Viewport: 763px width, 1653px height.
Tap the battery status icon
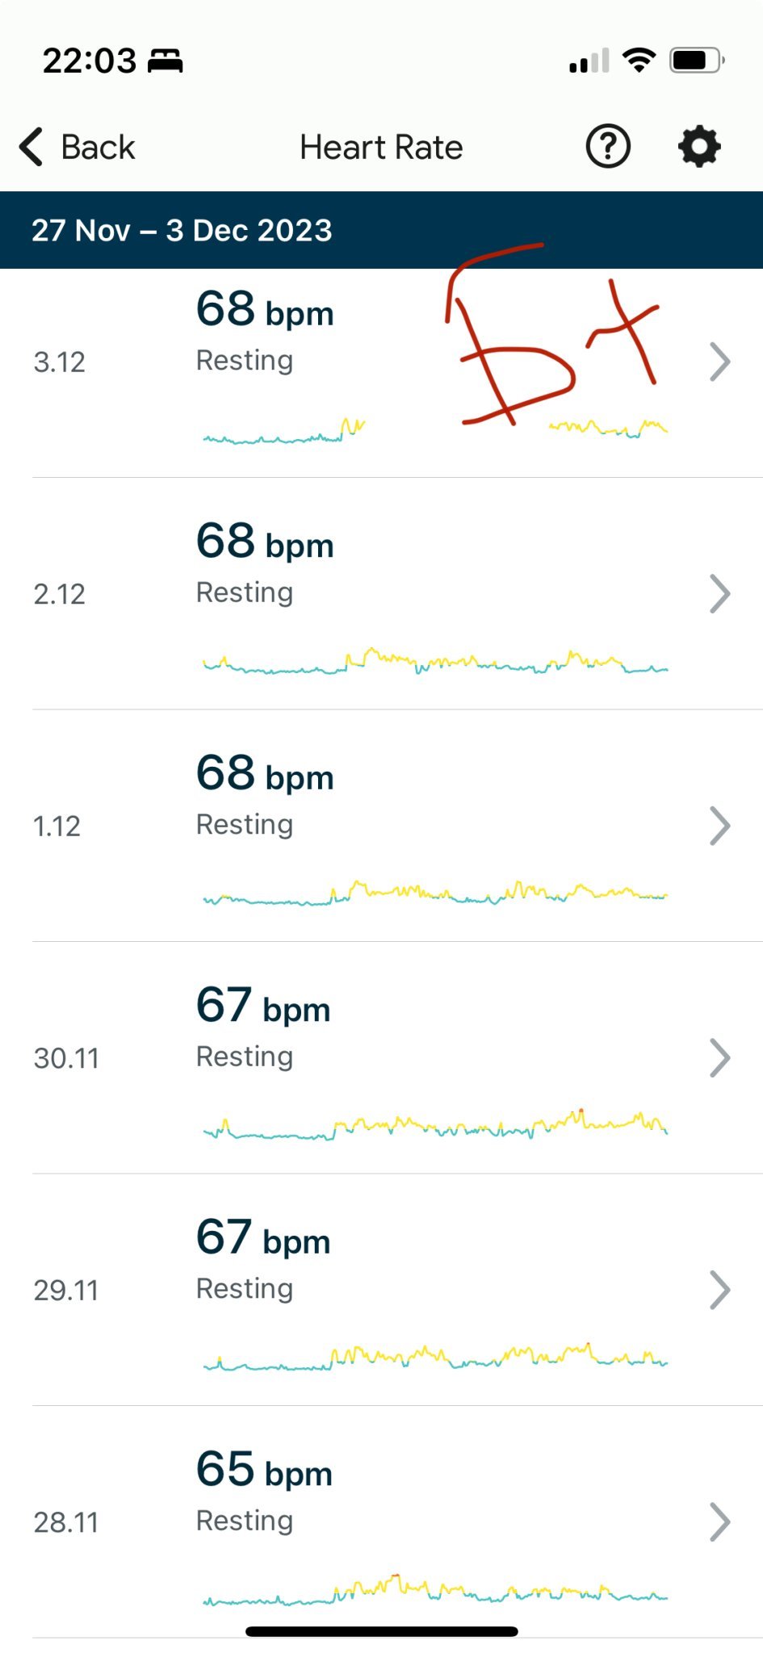pyautogui.click(x=696, y=61)
